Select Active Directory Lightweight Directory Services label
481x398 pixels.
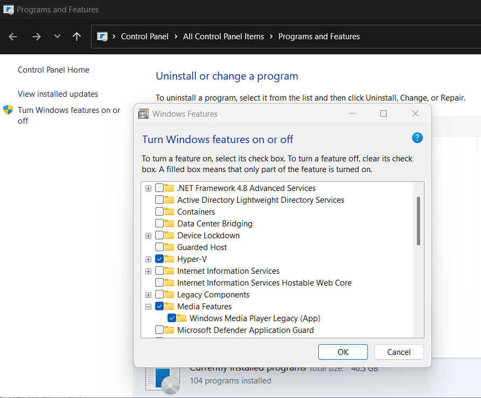(261, 200)
